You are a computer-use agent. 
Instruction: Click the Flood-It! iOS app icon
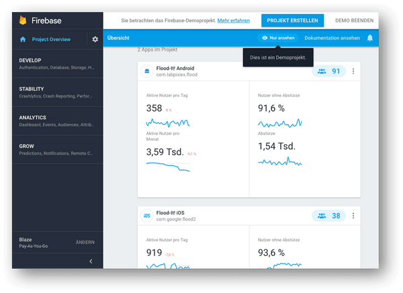coord(147,216)
